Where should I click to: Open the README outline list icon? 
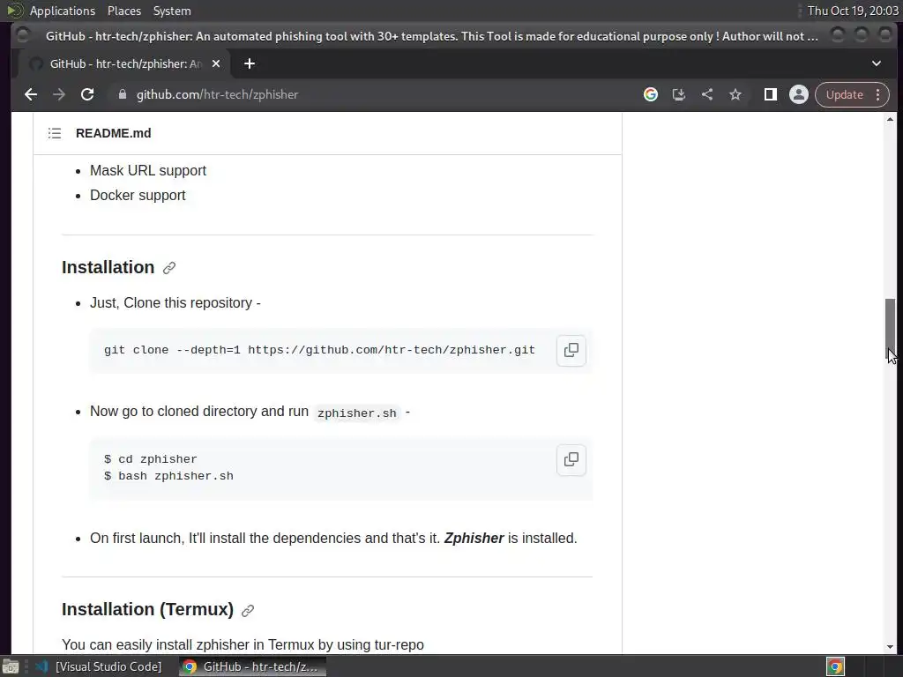click(55, 134)
